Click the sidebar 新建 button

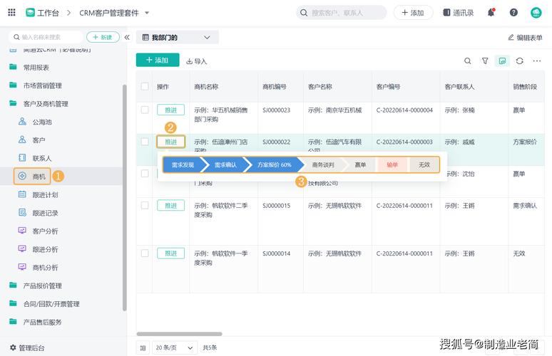pos(103,37)
